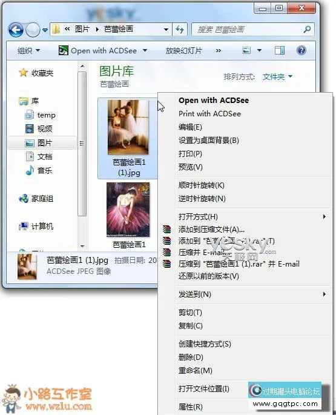Click 放映幻灯片 toolbar button

184,50
